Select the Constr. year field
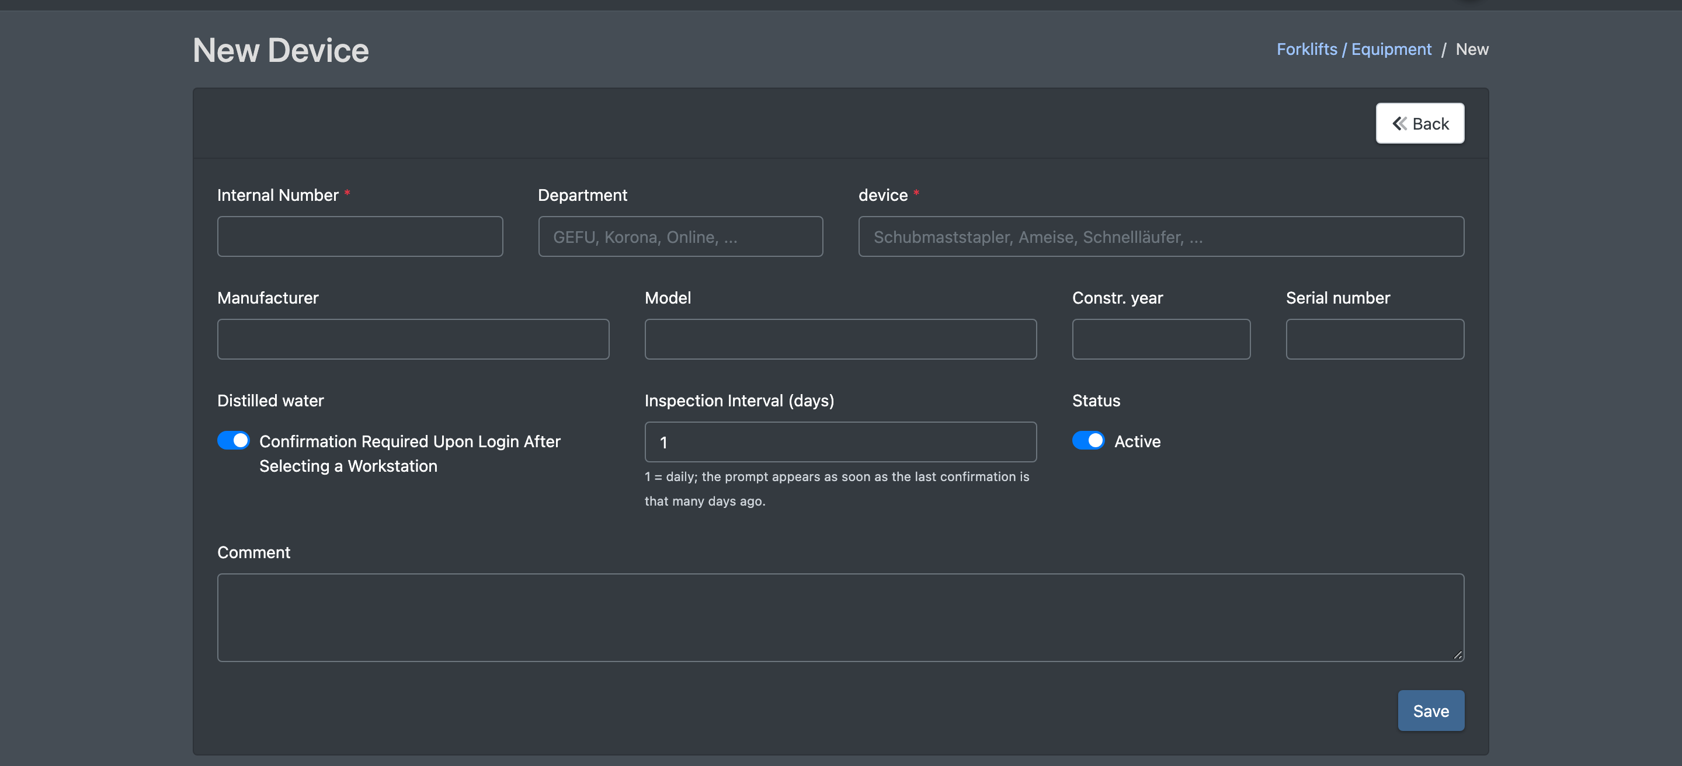This screenshot has height=766, width=1682. pos(1161,339)
